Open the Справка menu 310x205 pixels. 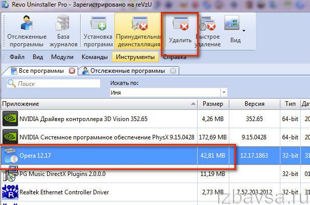tap(175, 57)
